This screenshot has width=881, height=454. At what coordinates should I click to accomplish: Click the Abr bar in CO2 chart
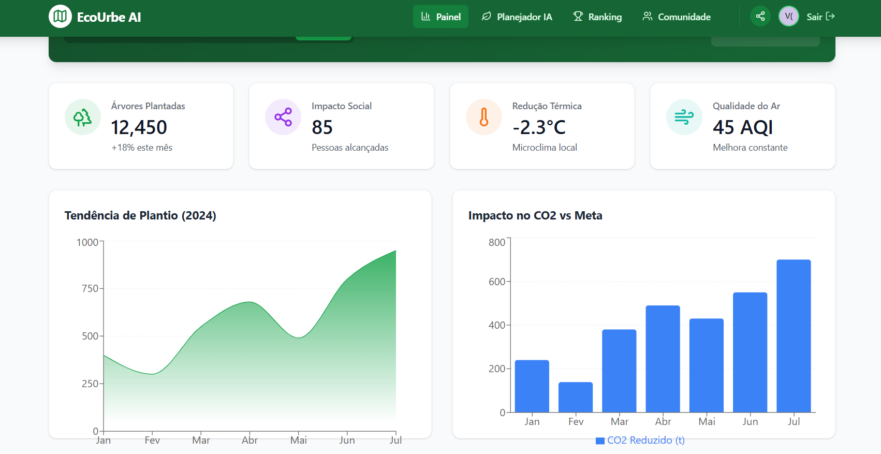663,359
